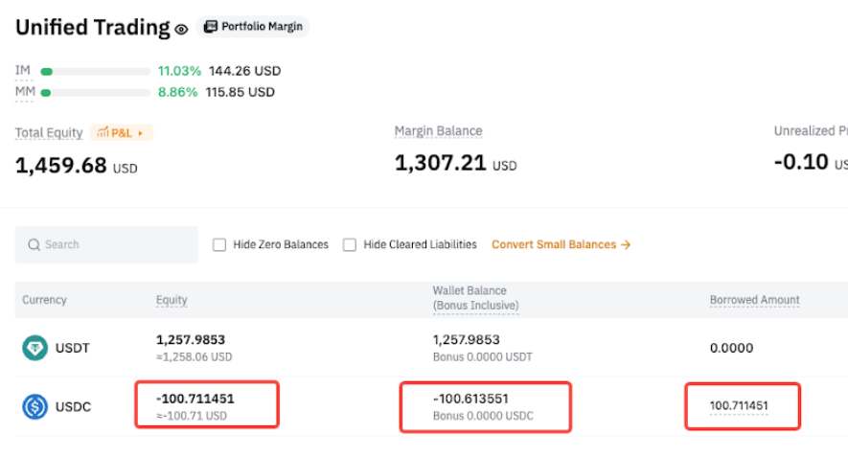Click the IM label abbreviation

pos(22,71)
